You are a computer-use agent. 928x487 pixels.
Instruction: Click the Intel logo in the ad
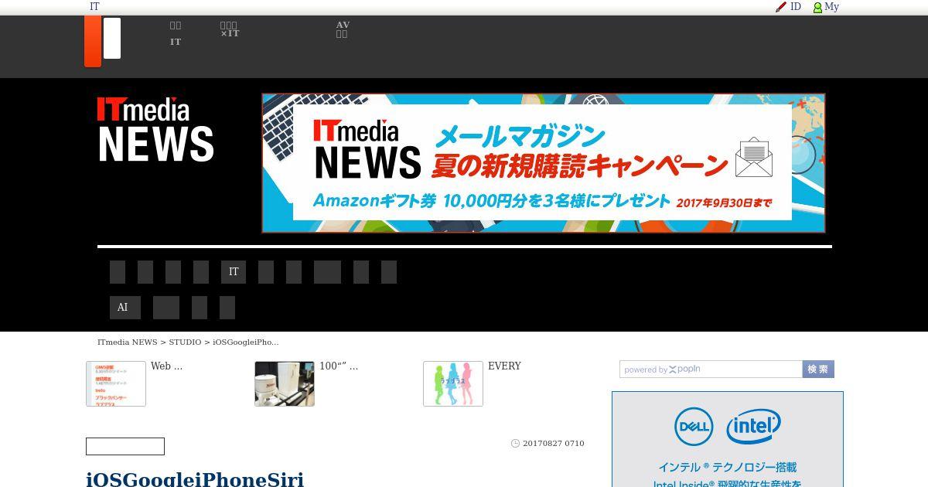[x=753, y=427]
